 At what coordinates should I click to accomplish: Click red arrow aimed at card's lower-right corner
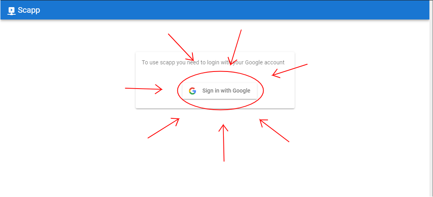click(x=274, y=131)
